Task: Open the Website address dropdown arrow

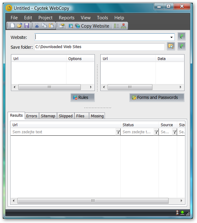Action: click(171, 37)
